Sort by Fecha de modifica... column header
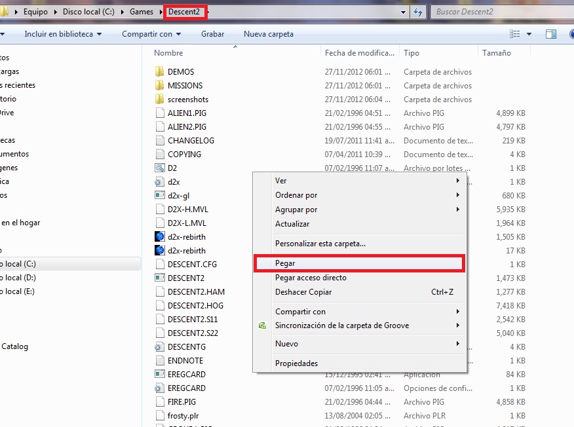 point(360,53)
